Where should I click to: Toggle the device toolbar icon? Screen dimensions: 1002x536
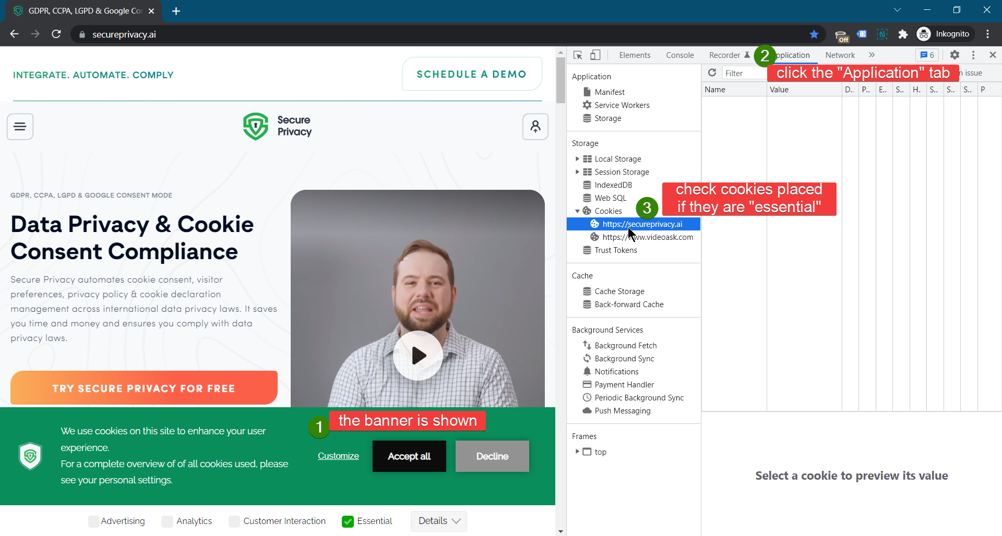(595, 55)
